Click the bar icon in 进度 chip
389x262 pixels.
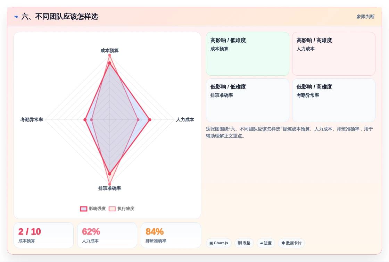262,243
